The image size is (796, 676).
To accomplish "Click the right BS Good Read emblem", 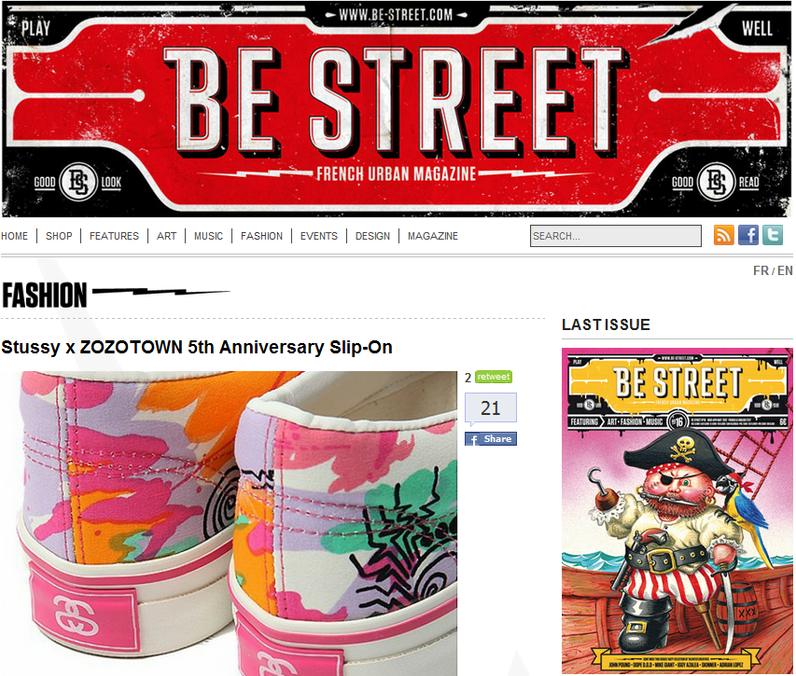I will point(716,182).
